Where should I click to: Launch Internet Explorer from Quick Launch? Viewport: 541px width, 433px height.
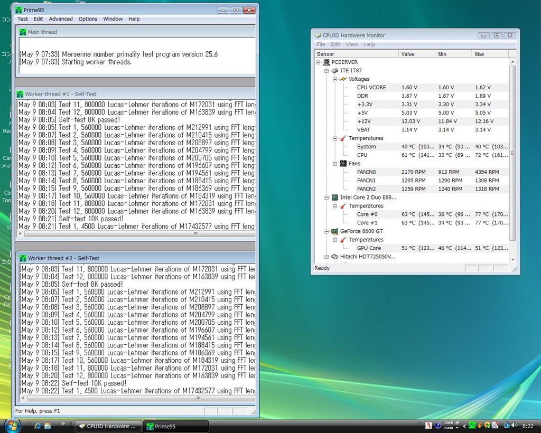(38, 426)
